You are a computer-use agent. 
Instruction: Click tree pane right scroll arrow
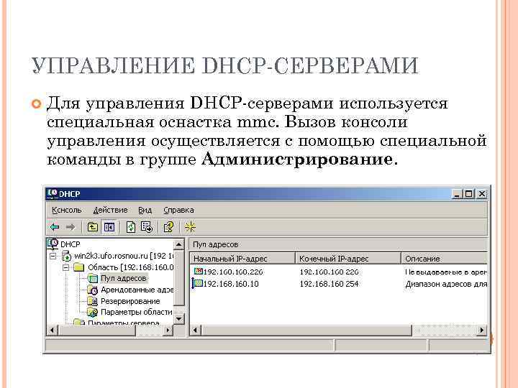(168, 330)
